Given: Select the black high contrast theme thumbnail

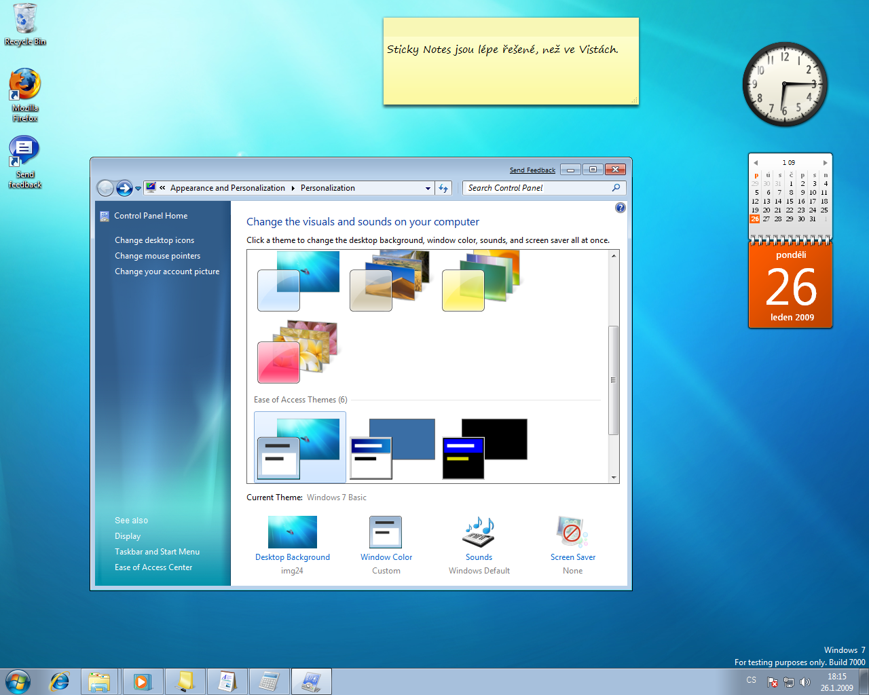Looking at the screenshot, I should 485,449.
